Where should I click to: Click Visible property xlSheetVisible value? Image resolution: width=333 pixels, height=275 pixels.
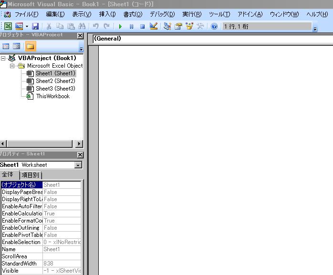(62, 271)
